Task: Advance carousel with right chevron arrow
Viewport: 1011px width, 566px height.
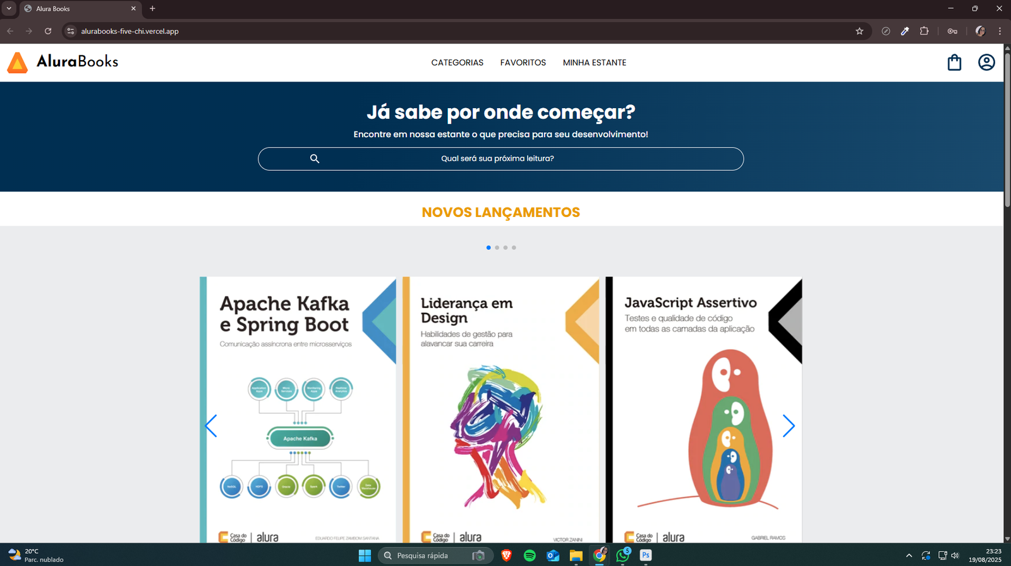Action: pos(788,426)
